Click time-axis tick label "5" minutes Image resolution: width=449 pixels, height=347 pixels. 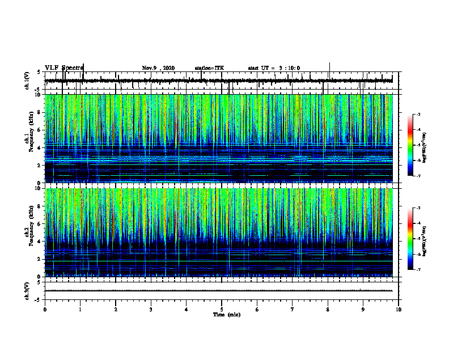point(222,310)
